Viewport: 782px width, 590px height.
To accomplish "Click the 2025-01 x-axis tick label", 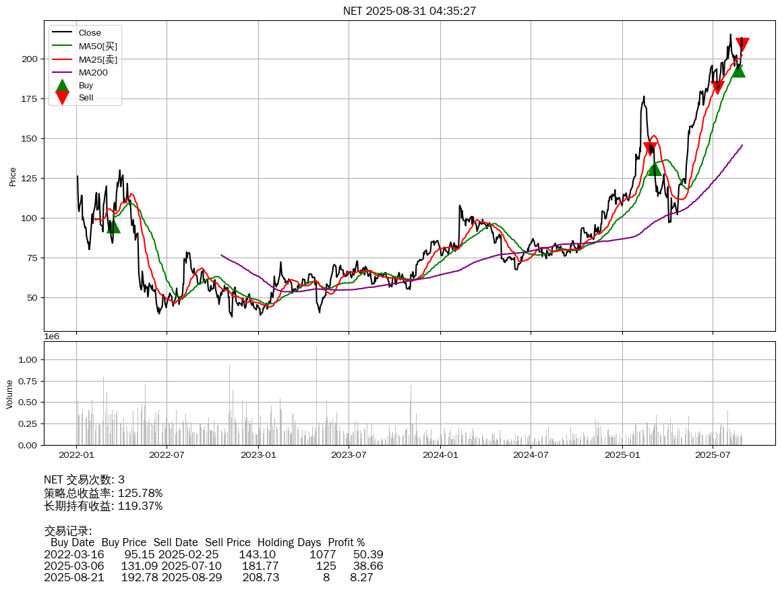I will [622, 455].
